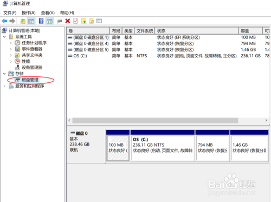Select volume row 磁盘 0 磁盘分区 5
This screenshot has height=202, width=271.
coord(168,50)
